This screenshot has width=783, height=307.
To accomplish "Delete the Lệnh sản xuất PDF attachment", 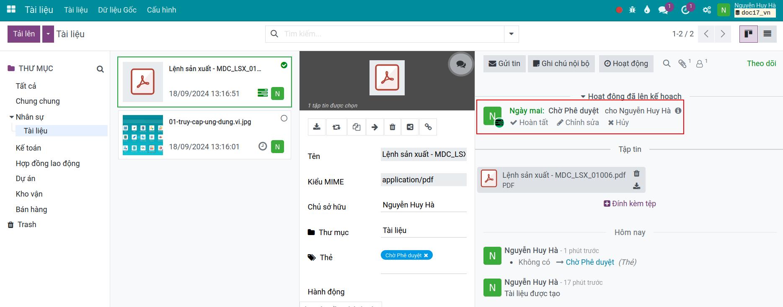I will (637, 174).
